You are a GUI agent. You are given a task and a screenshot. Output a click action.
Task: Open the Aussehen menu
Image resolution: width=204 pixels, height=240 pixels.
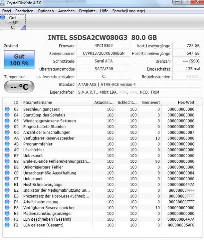click(66, 11)
